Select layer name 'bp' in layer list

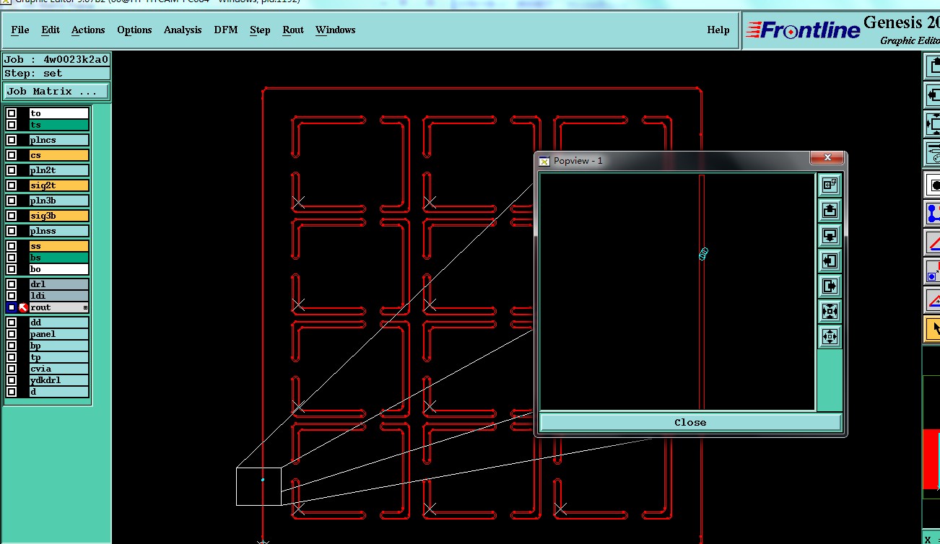(58, 346)
